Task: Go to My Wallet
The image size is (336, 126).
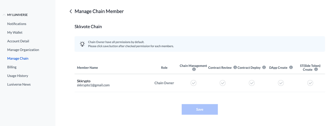Action: pos(15,32)
